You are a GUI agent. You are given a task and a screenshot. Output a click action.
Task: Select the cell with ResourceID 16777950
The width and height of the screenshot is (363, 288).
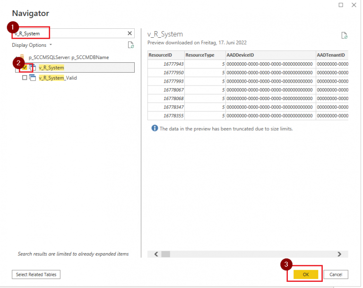[166, 73]
